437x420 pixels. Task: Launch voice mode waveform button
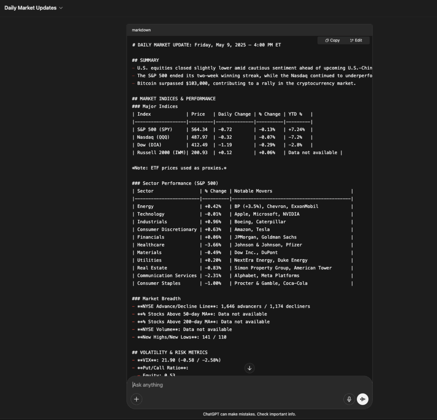[363, 399]
